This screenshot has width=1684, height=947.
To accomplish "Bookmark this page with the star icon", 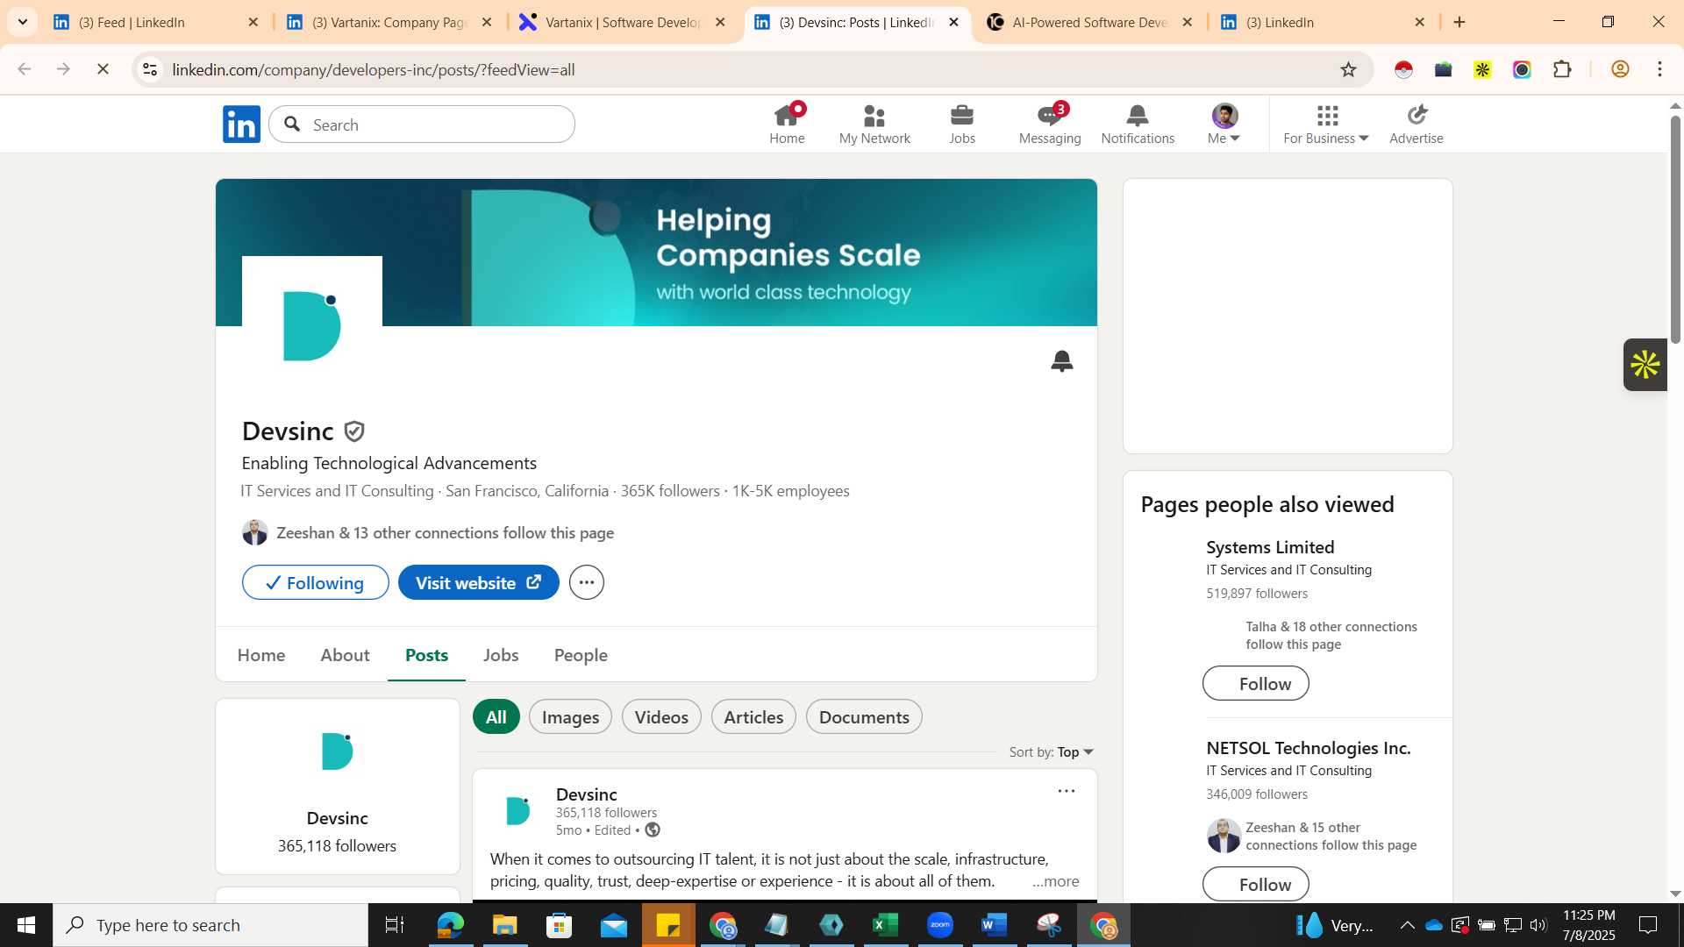I will click(x=1348, y=69).
